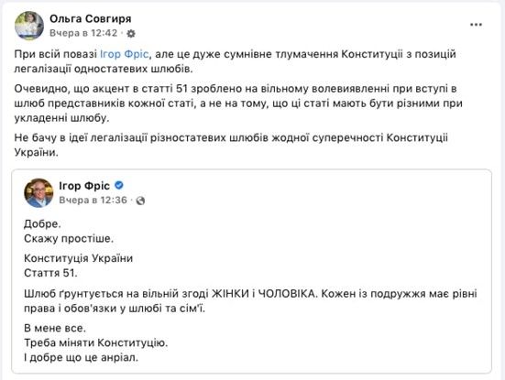Click the blue verified badge next to Ігор Фріс
This screenshot has width=505, height=380.
[119, 185]
